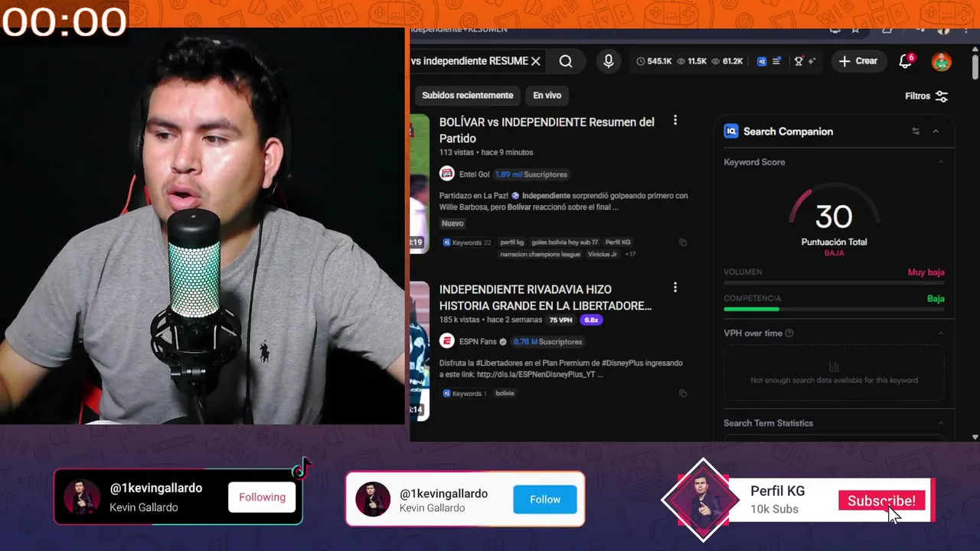Click the 11.5K views stat in toolbar
The image size is (980, 551).
coord(692,61)
